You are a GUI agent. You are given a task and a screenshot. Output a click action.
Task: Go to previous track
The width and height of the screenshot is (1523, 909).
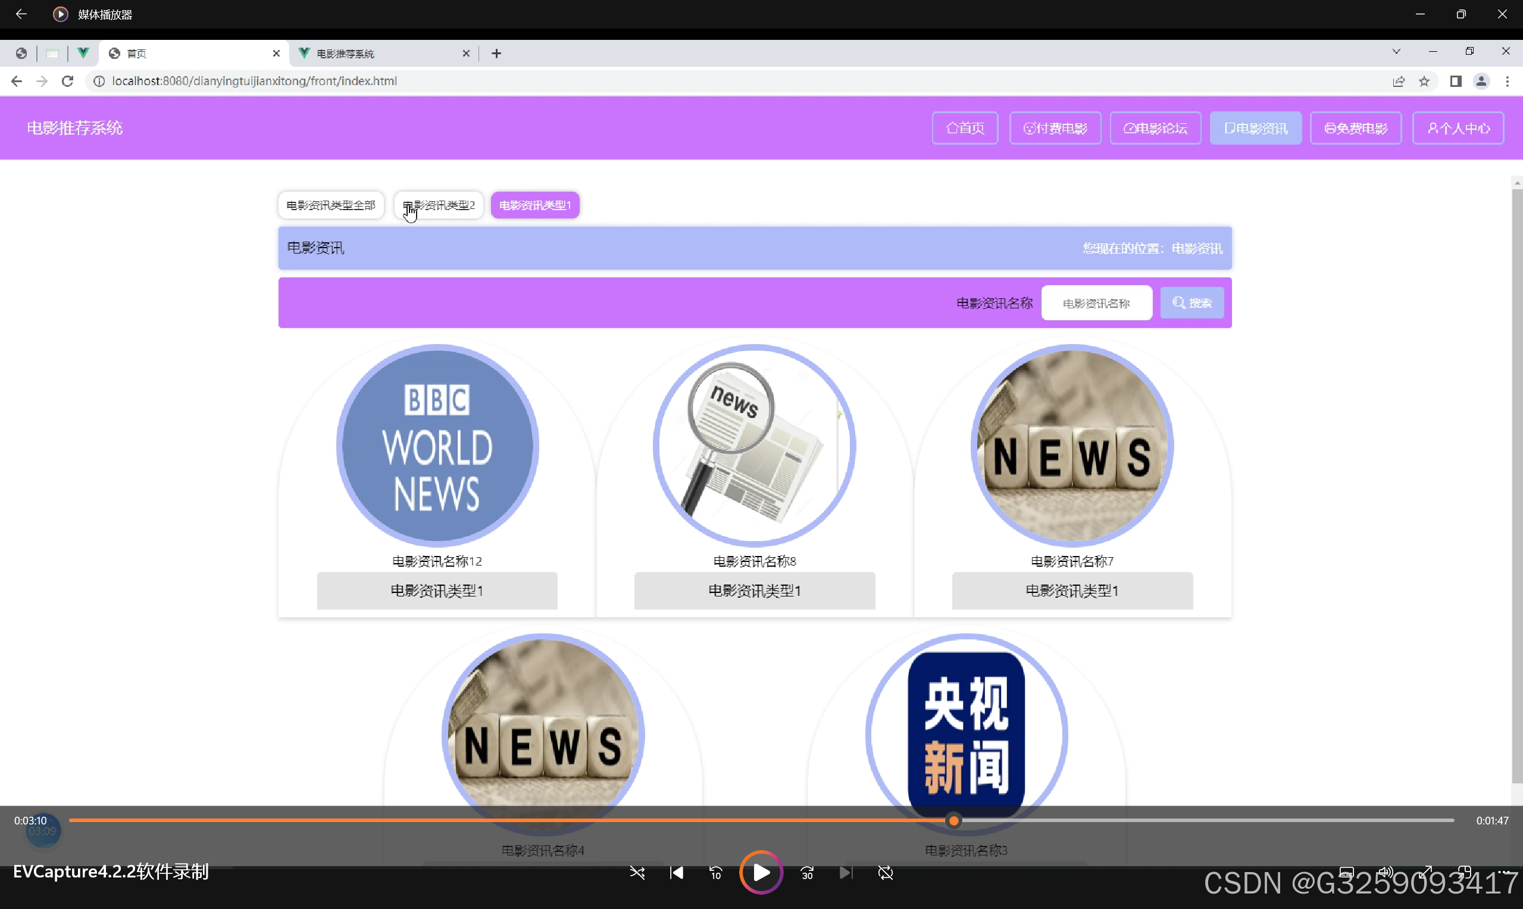(x=676, y=873)
